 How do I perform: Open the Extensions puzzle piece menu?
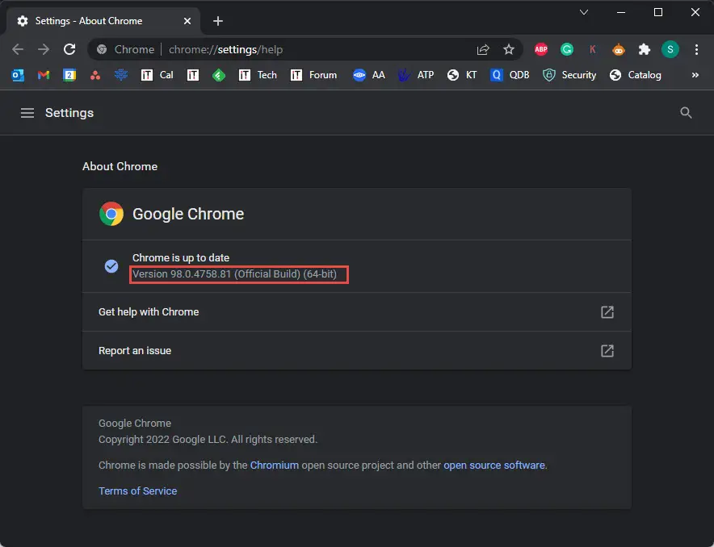(x=644, y=49)
